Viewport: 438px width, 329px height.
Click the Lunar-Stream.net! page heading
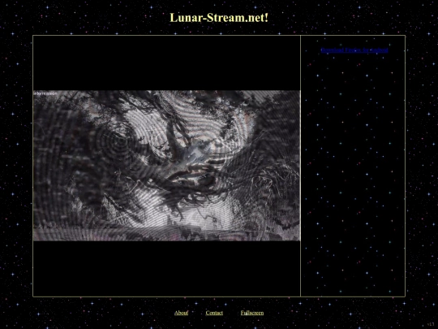[219, 18]
